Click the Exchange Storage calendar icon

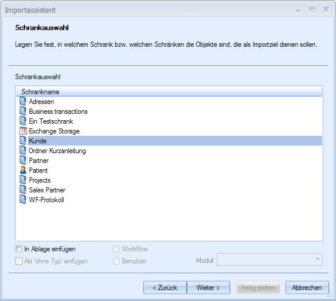[23, 131]
